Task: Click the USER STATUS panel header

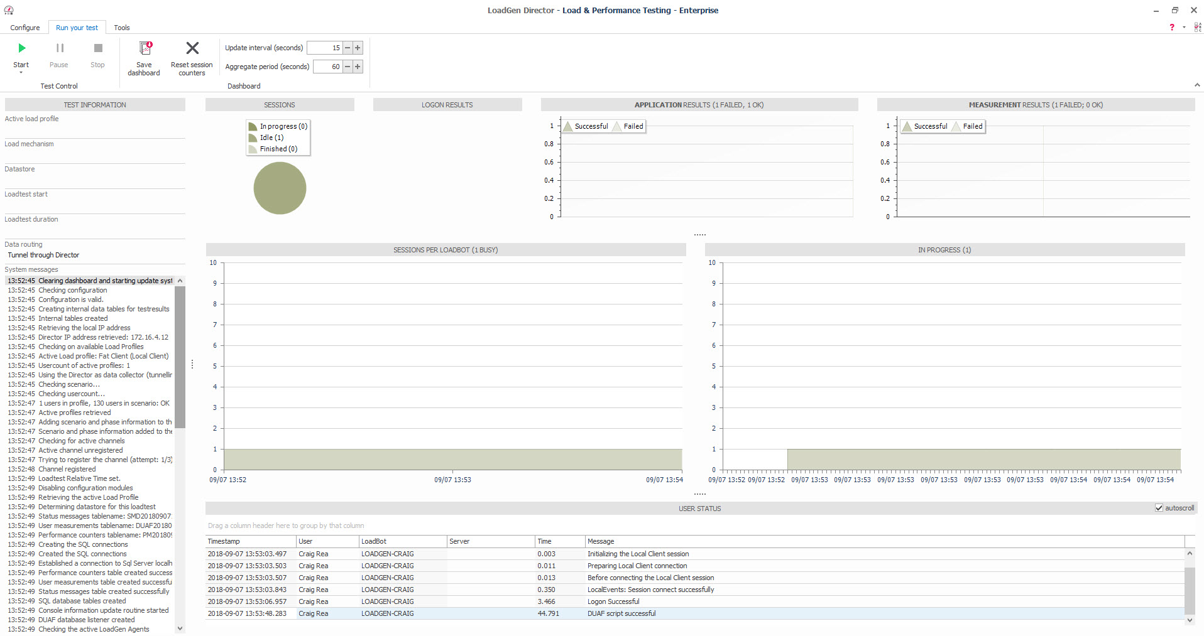Action: (x=700, y=509)
